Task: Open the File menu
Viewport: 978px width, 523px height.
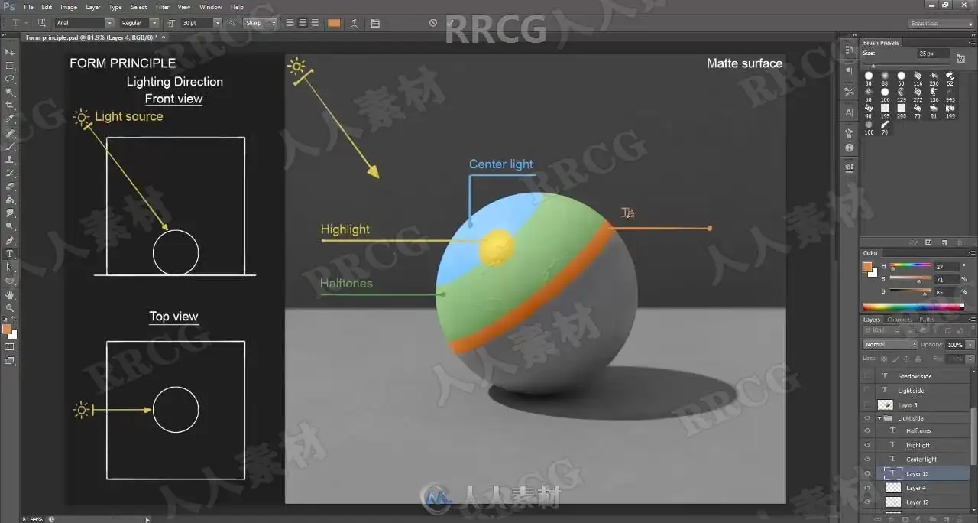Action: pos(28,7)
